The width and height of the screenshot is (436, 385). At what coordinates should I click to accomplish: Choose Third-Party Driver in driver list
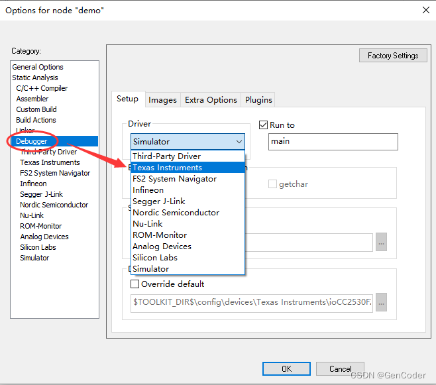click(x=188, y=156)
